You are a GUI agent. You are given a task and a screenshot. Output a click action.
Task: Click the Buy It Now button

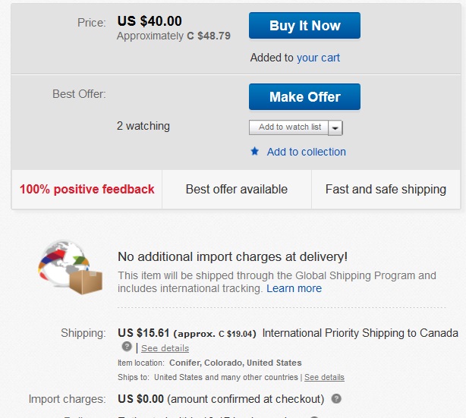[x=304, y=26]
